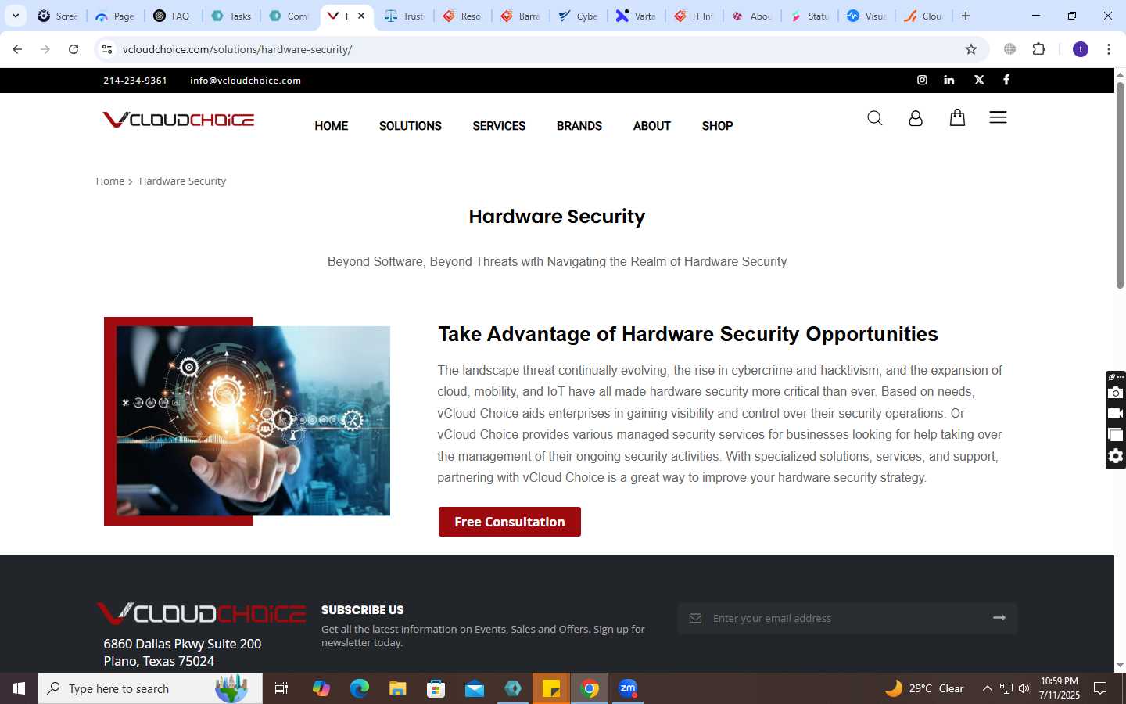Reload the page
Image resolution: width=1126 pixels, height=704 pixels.
[x=74, y=49]
